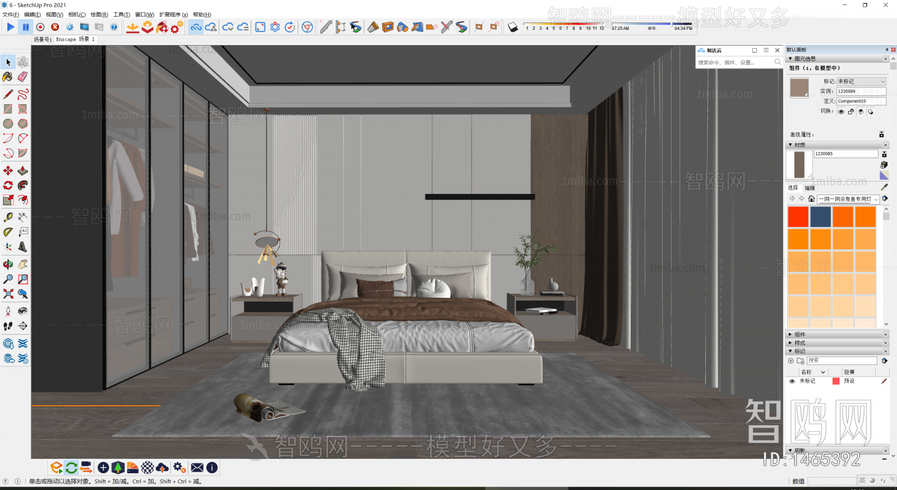Go to home materials in model
Image resolution: width=897 pixels, height=490 pixels.
(x=811, y=198)
